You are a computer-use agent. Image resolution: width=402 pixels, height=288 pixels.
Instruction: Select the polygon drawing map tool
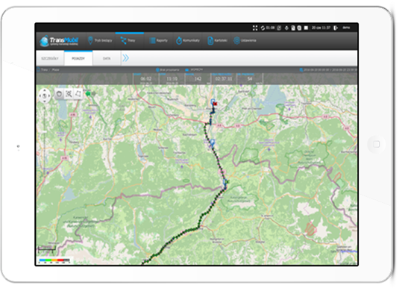78,94
